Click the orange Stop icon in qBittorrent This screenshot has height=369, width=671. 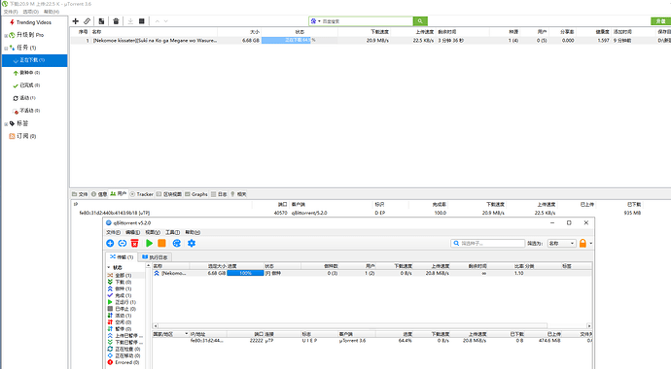161,243
